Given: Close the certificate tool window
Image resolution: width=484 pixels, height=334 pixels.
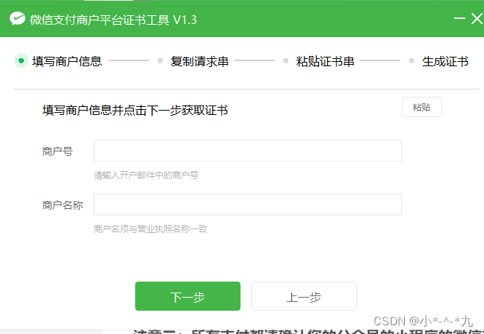Looking at the screenshot, I should click(477, 18).
